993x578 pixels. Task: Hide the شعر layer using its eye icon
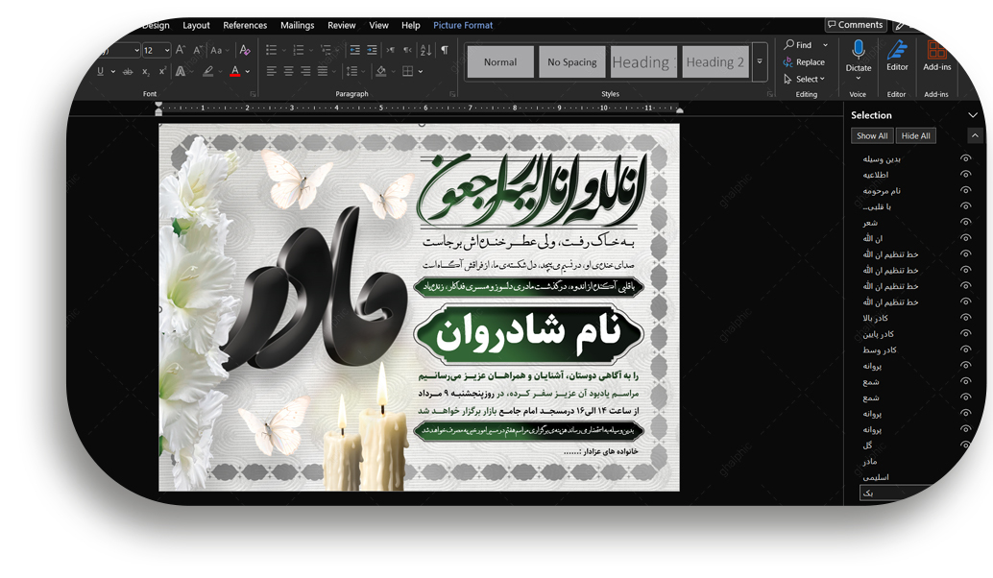point(965,223)
